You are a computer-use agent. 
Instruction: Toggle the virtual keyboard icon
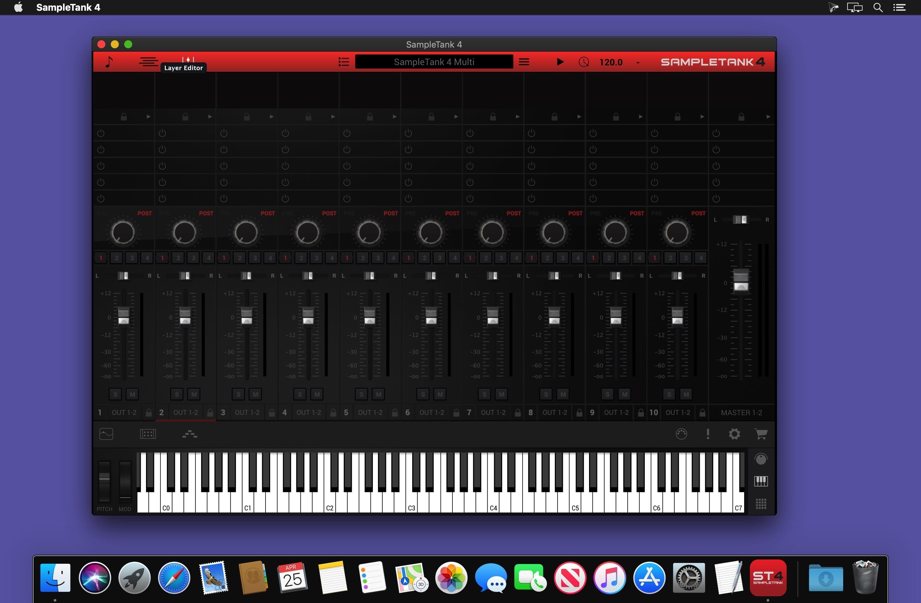761,481
